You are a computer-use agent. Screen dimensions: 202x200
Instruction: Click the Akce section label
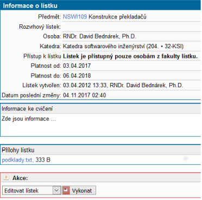(x=20, y=178)
